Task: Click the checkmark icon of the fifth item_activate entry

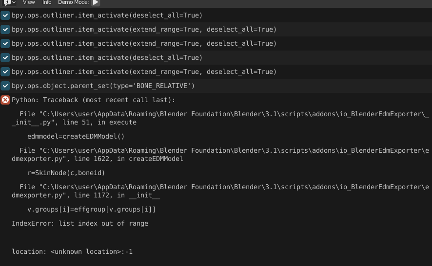Action: pos(5,71)
